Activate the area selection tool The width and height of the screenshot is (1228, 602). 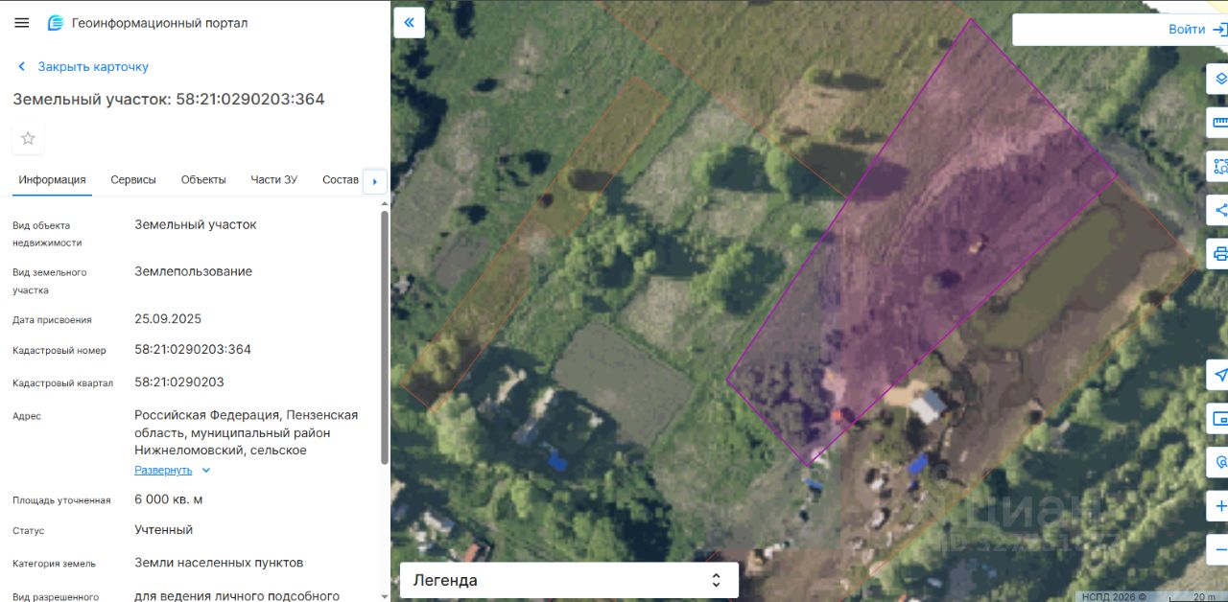[x=1219, y=166]
